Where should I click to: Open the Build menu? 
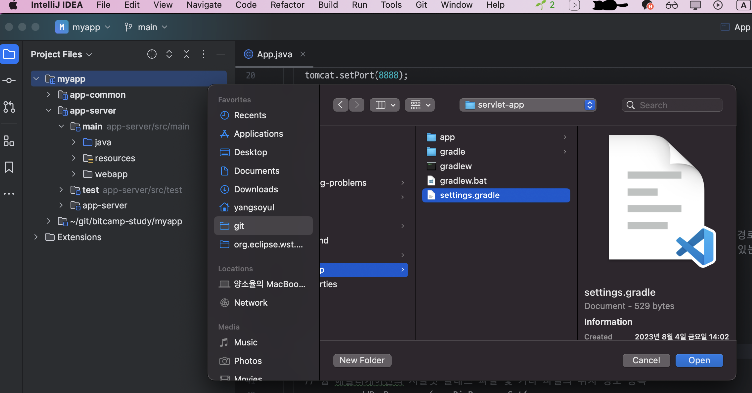pyautogui.click(x=328, y=5)
